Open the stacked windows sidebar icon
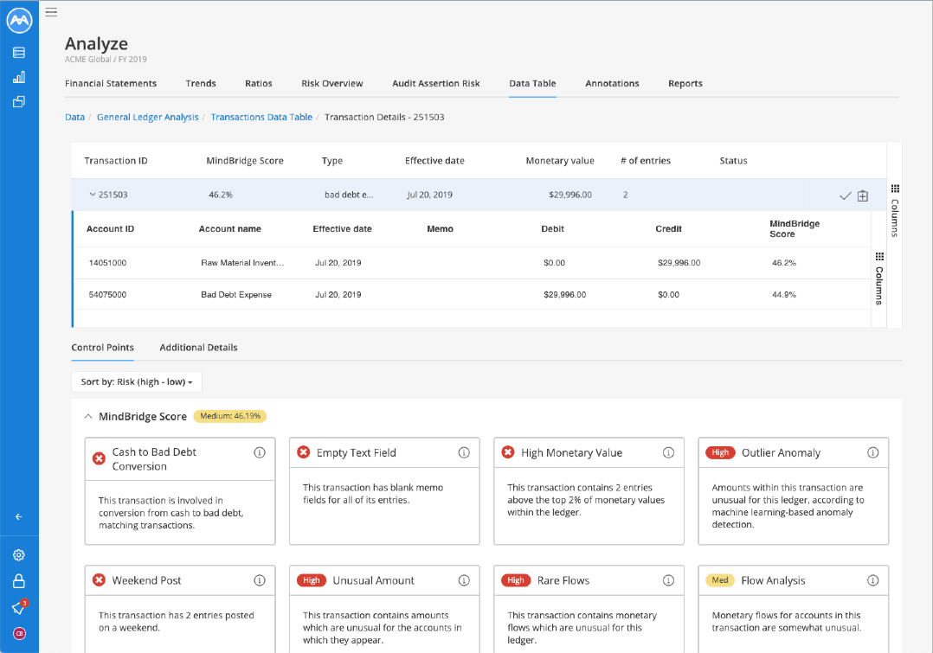 tap(19, 102)
